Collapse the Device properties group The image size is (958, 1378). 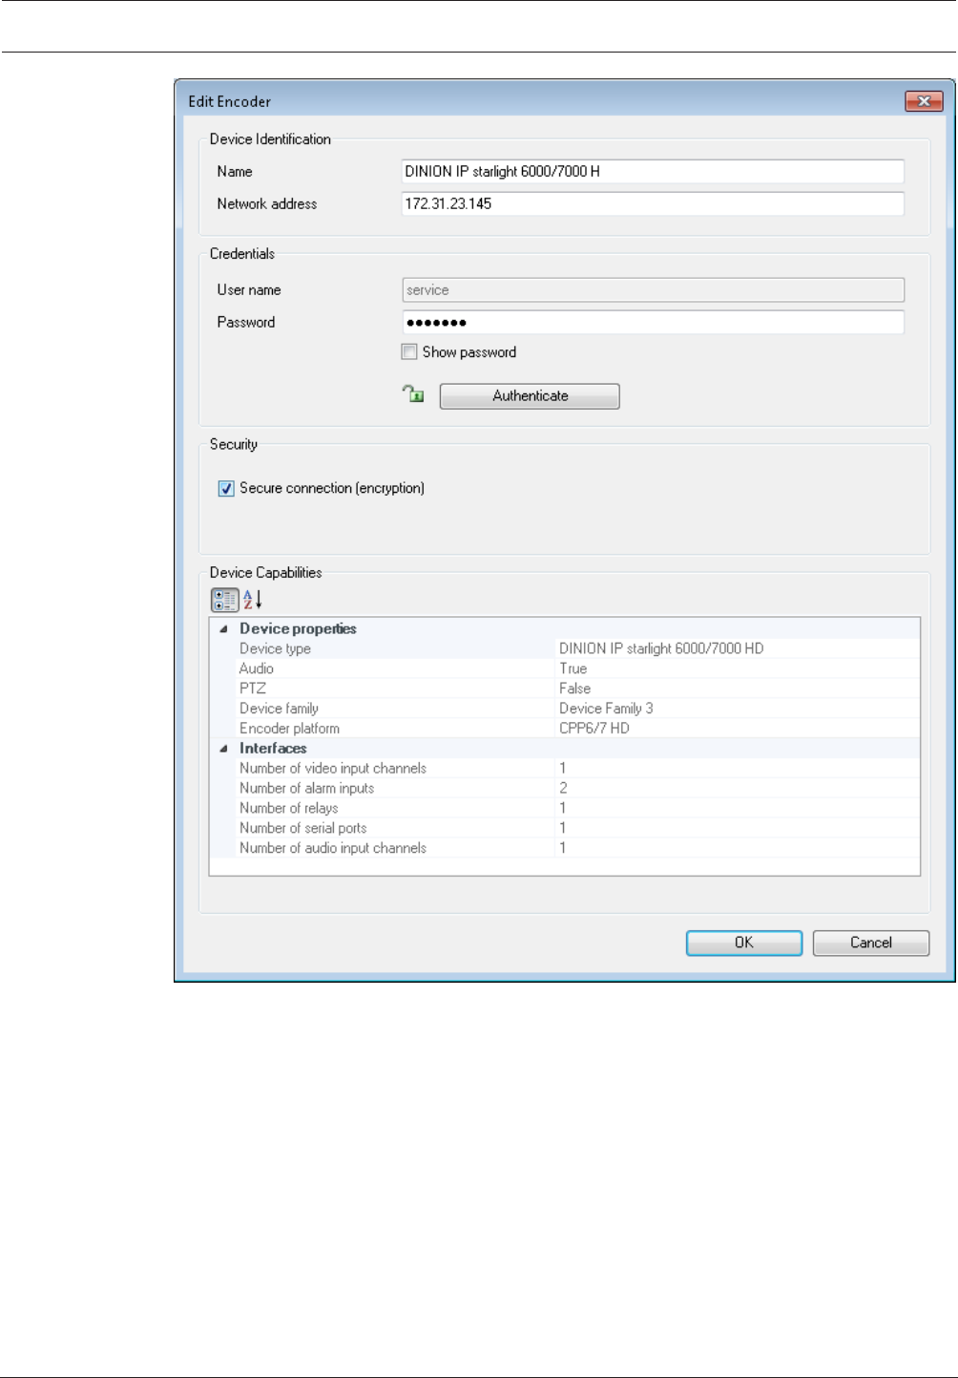[223, 629]
